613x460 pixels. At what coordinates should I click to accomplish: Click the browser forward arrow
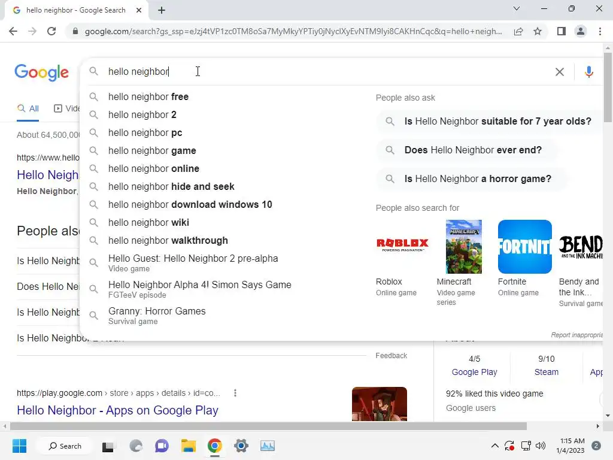point(32,31)
